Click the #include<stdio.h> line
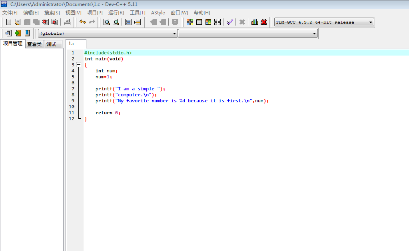This screenshot has width=409, height=251. pos(108,53)
